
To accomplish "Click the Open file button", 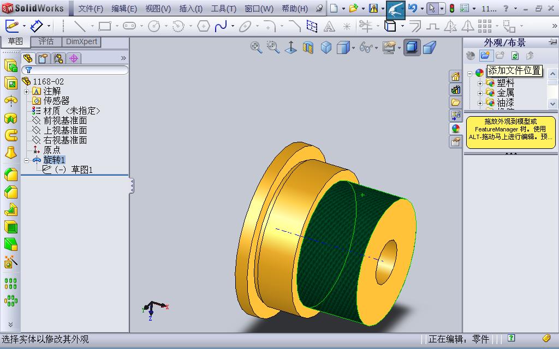I will pyautogui.click(x=353, y=8).
